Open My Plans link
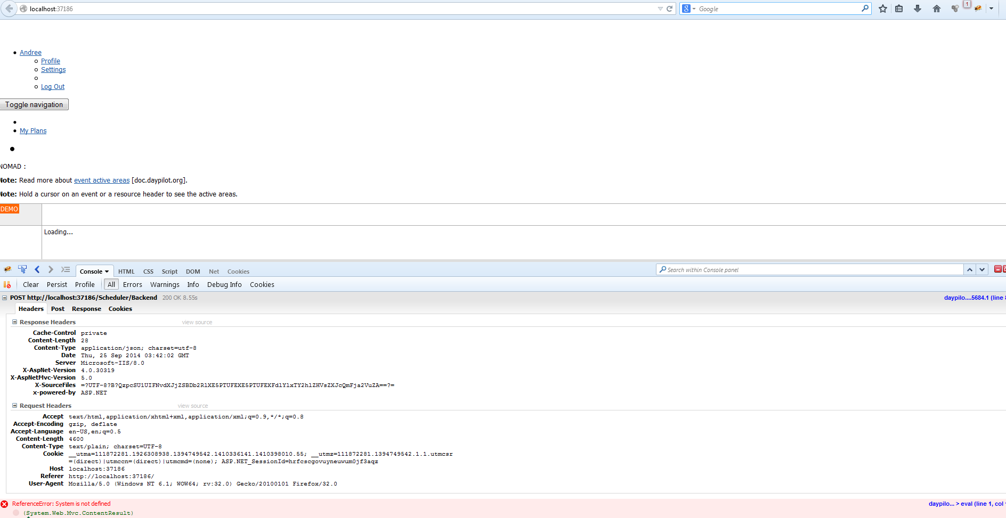The width and height of the screenshot is (1006, 518). tap(33, 131)
